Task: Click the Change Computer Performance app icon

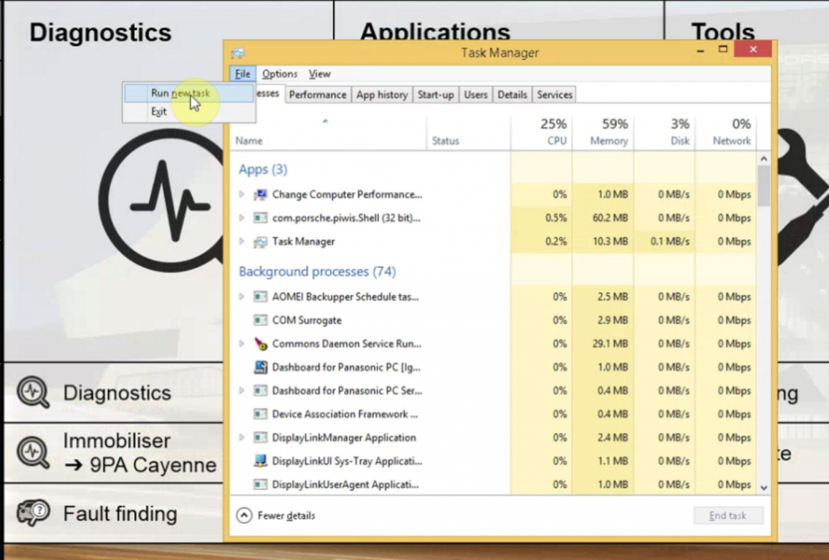Action: [260, 194]
